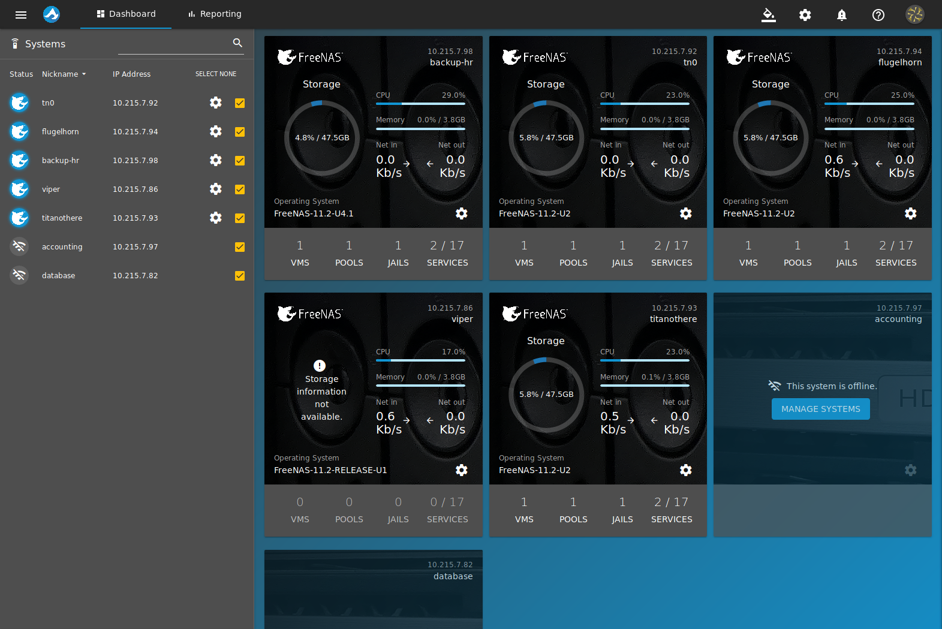Click the titanothere card gear icon
Screen dimensions: 942x629
(686, 470)
